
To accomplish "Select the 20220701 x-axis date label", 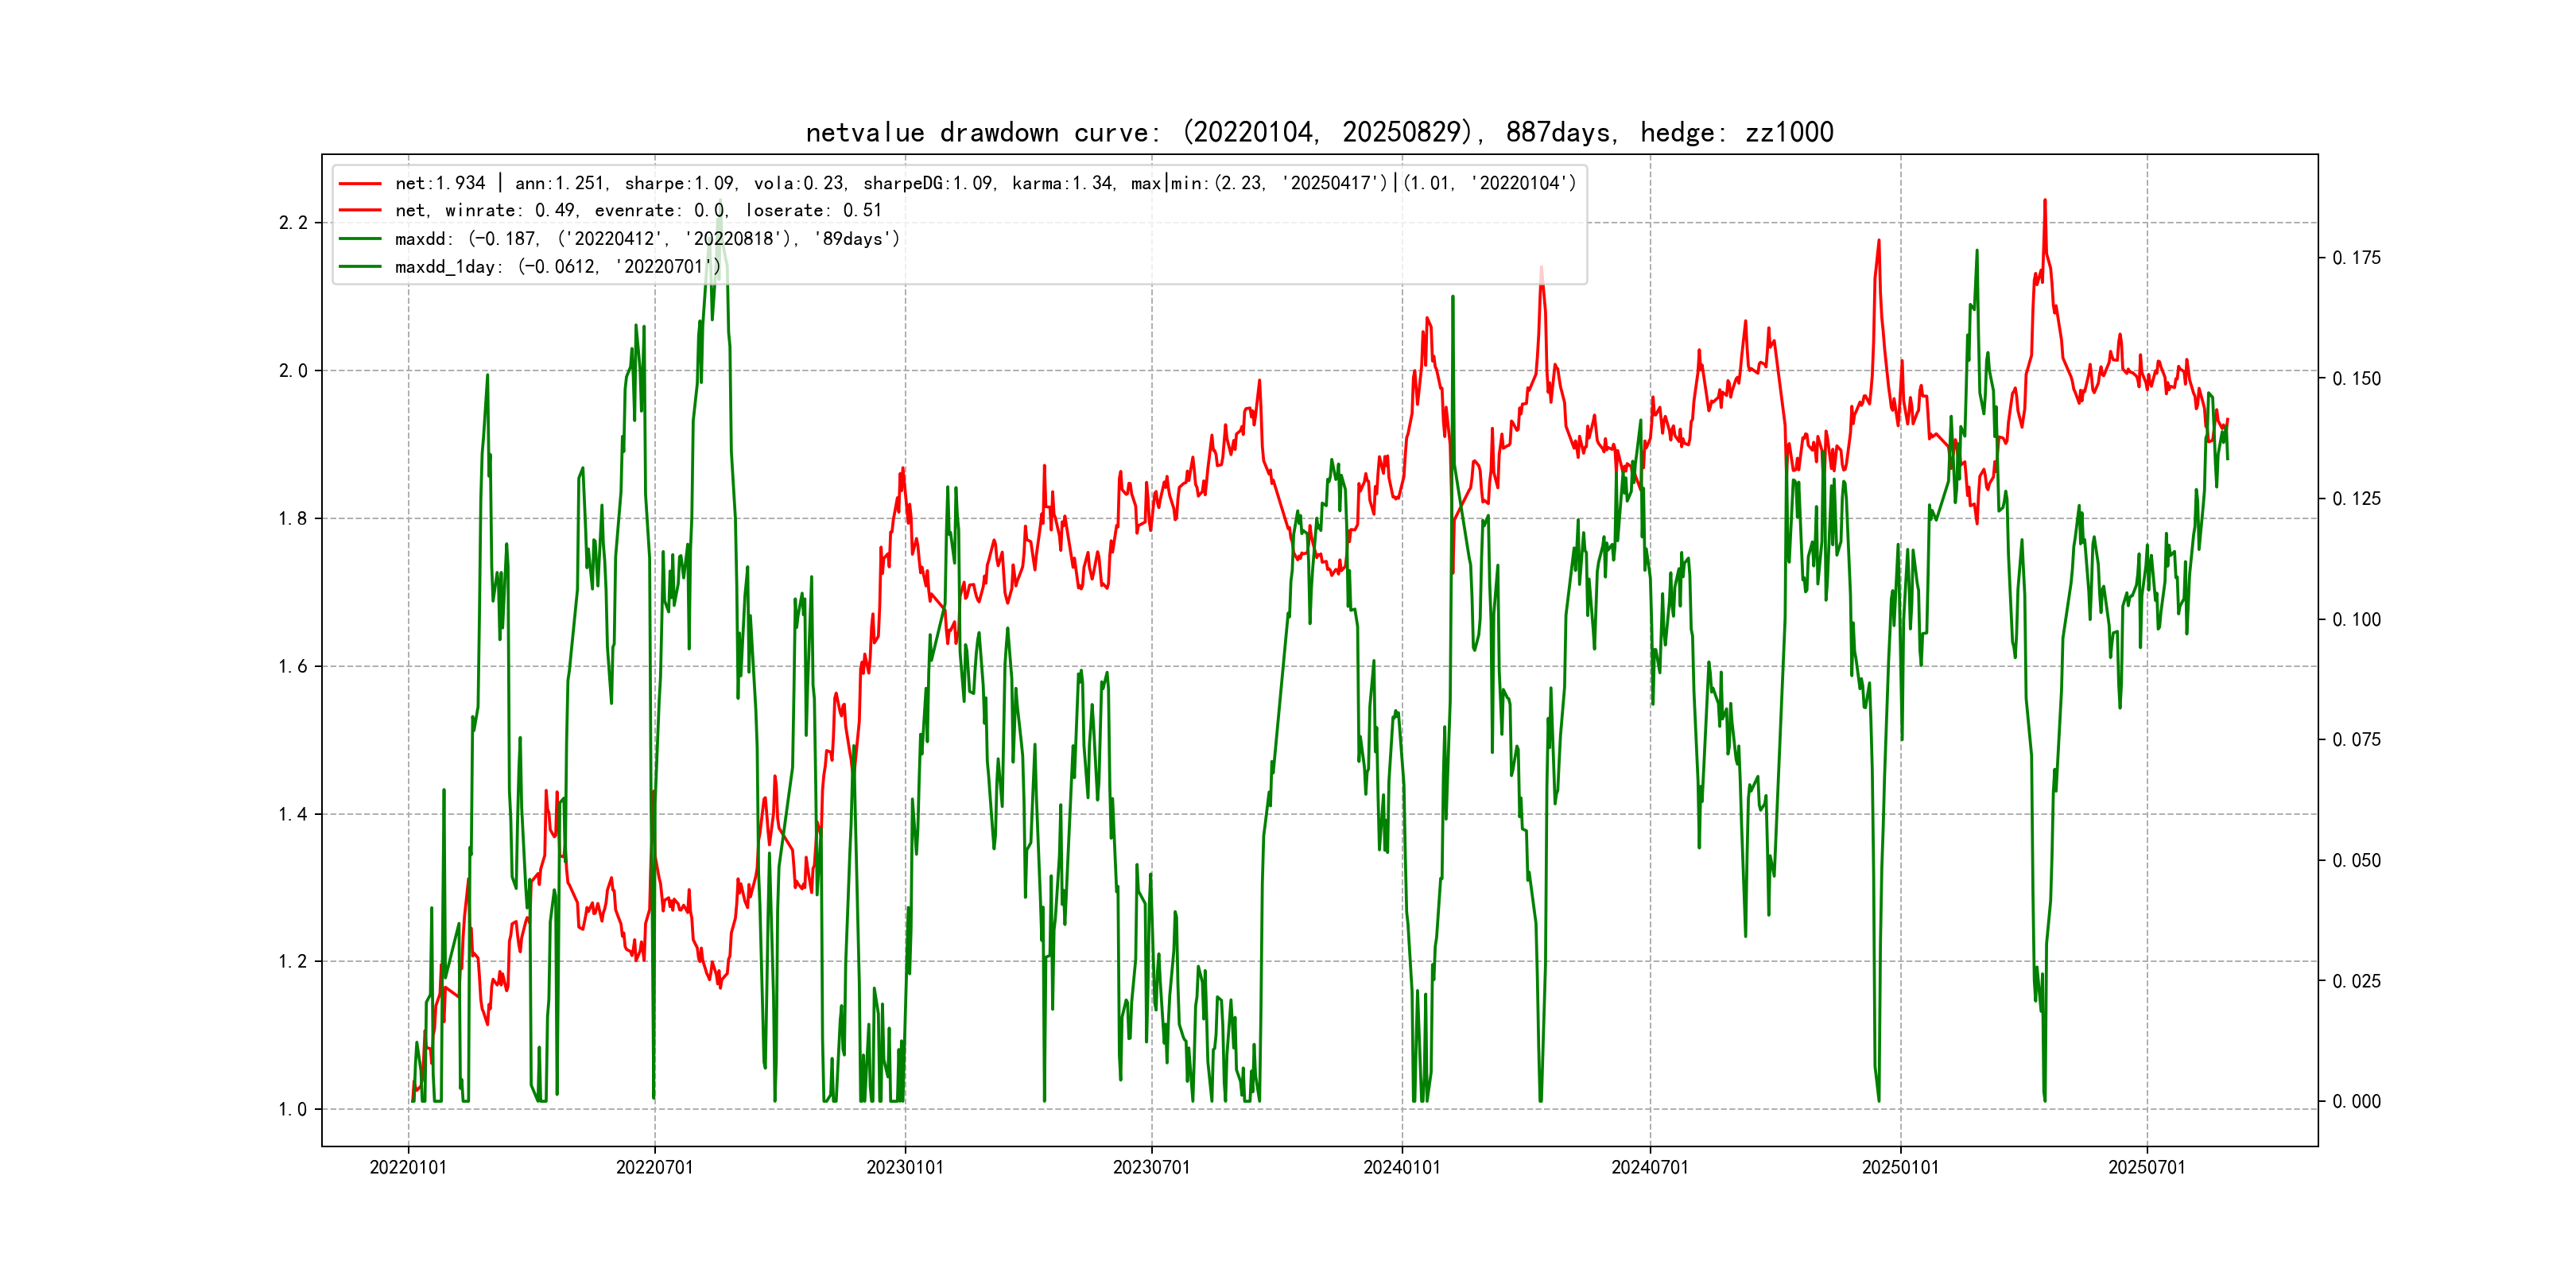I will coord(655,1168).
